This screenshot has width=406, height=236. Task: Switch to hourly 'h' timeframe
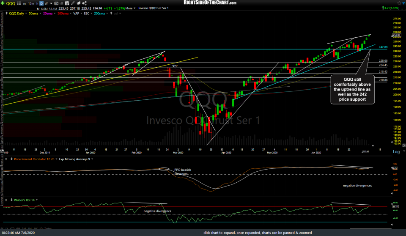tap(37, 4)
